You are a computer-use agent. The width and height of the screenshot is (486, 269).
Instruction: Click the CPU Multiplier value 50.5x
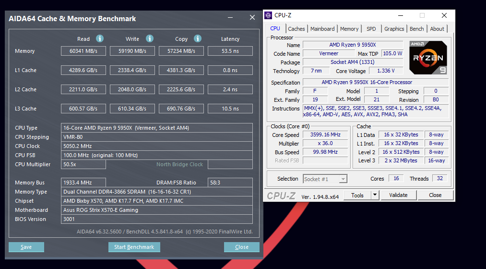(83, 164)
